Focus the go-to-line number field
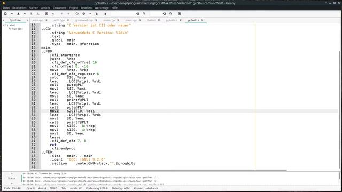342x192 pixels. 156,14
